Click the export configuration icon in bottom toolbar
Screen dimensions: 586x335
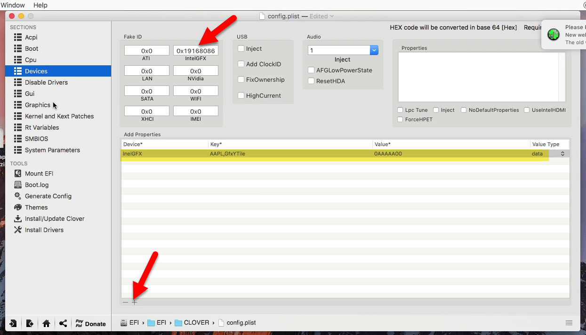coord(30,323)
